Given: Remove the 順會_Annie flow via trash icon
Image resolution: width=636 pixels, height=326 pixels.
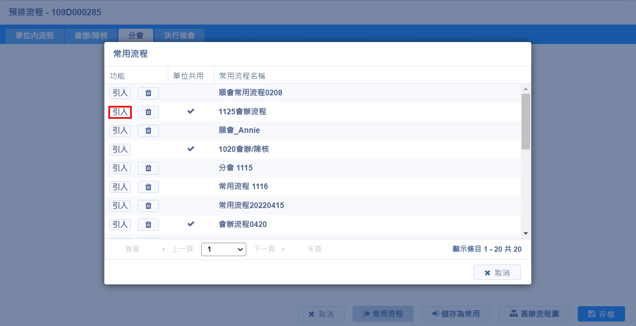Looking at the screenshot, I should tap(148, 131).
